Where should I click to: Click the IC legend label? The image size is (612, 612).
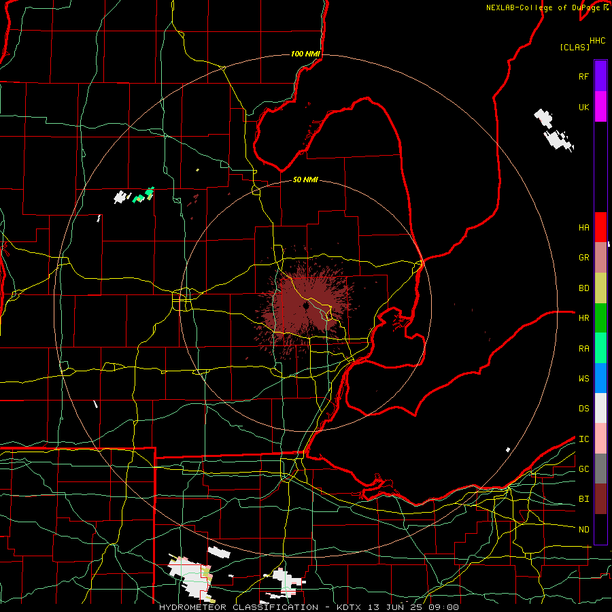(x=583, y=439)
